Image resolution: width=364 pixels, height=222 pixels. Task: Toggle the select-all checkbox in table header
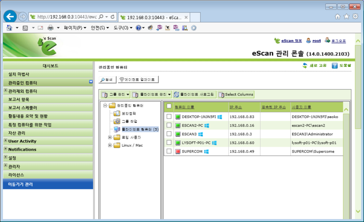169,106
